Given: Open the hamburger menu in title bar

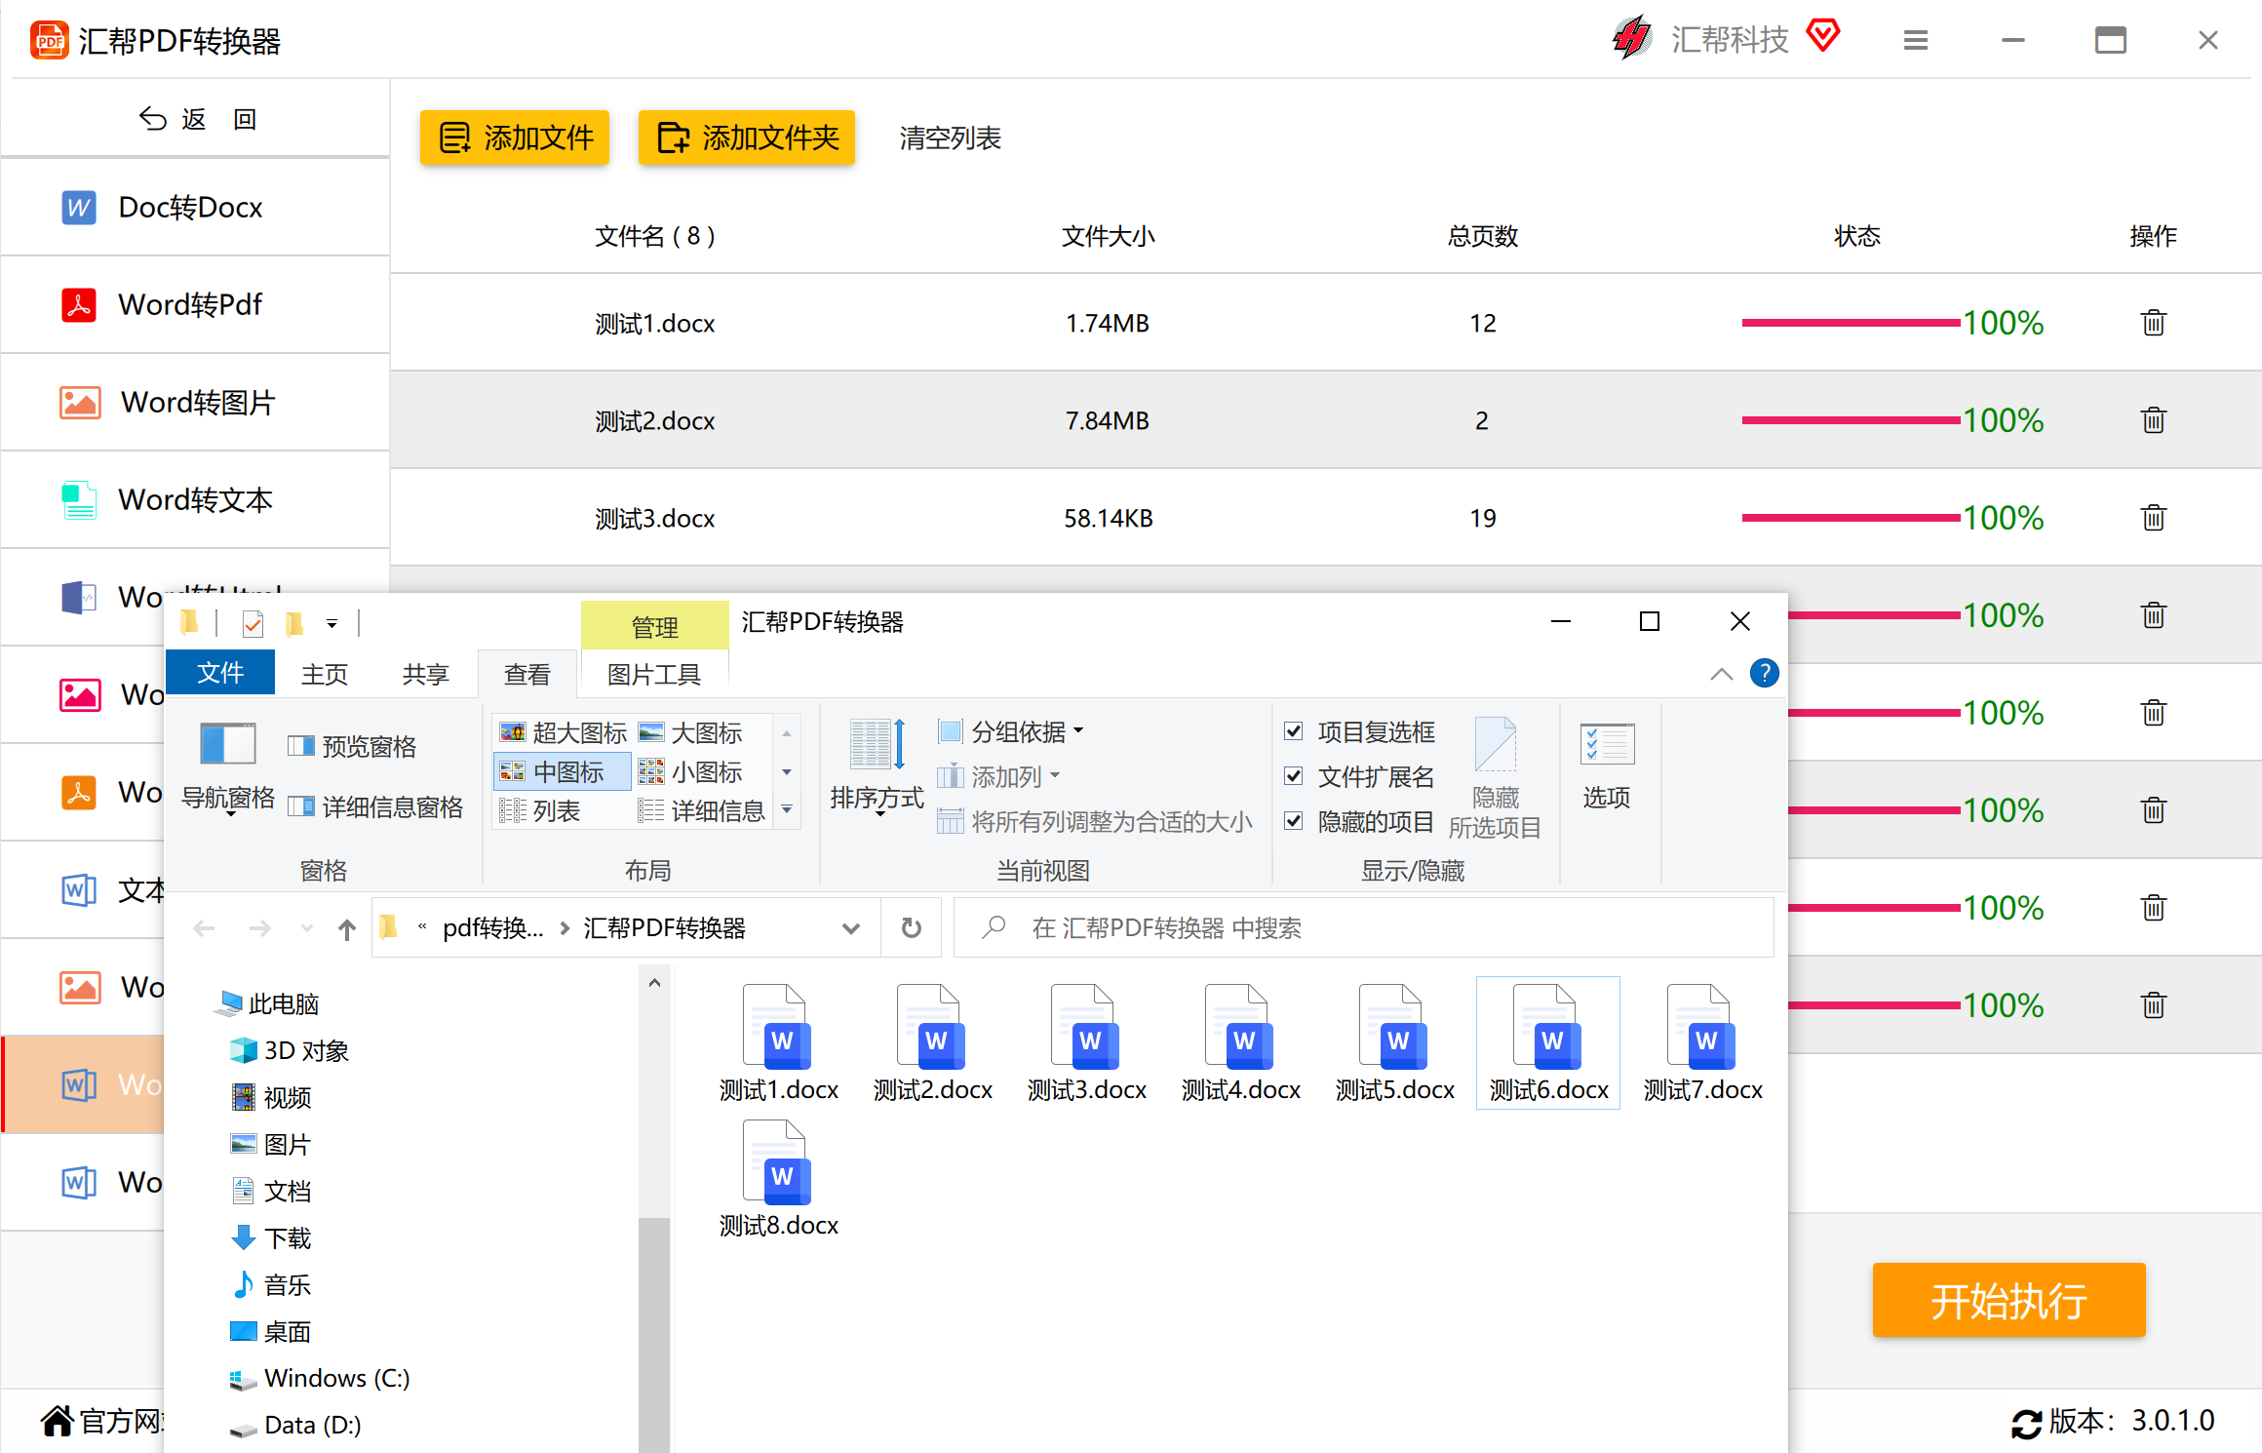Looking at the screenshot, I should (1915, 40).
